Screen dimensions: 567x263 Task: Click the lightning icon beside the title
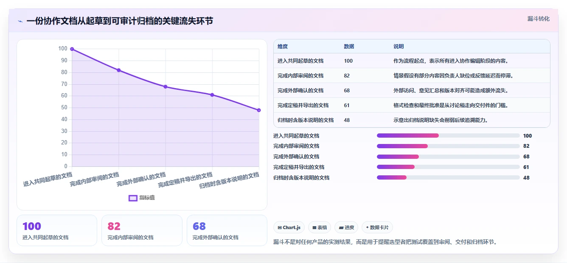tap(20, 21)
